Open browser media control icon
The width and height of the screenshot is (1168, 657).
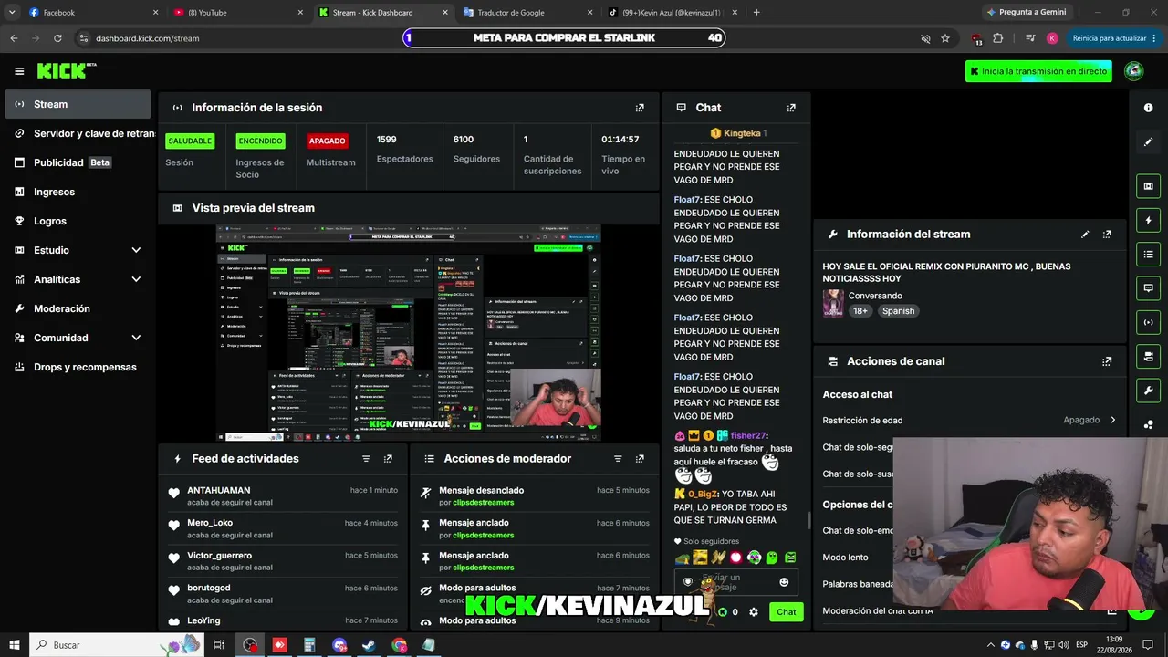tap(1030, 38)
